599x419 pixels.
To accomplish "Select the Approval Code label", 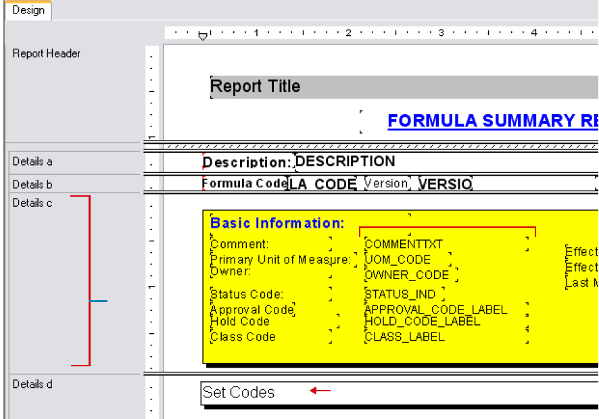I will [252, 310].
